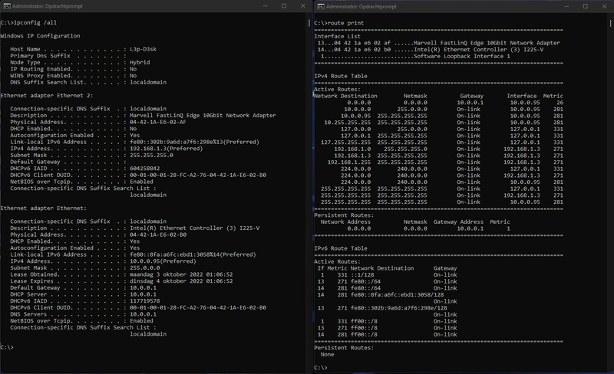Click the subnet mask value '255.0.0.0' in ipconfig
614x374 pixels.
point(145,268)
